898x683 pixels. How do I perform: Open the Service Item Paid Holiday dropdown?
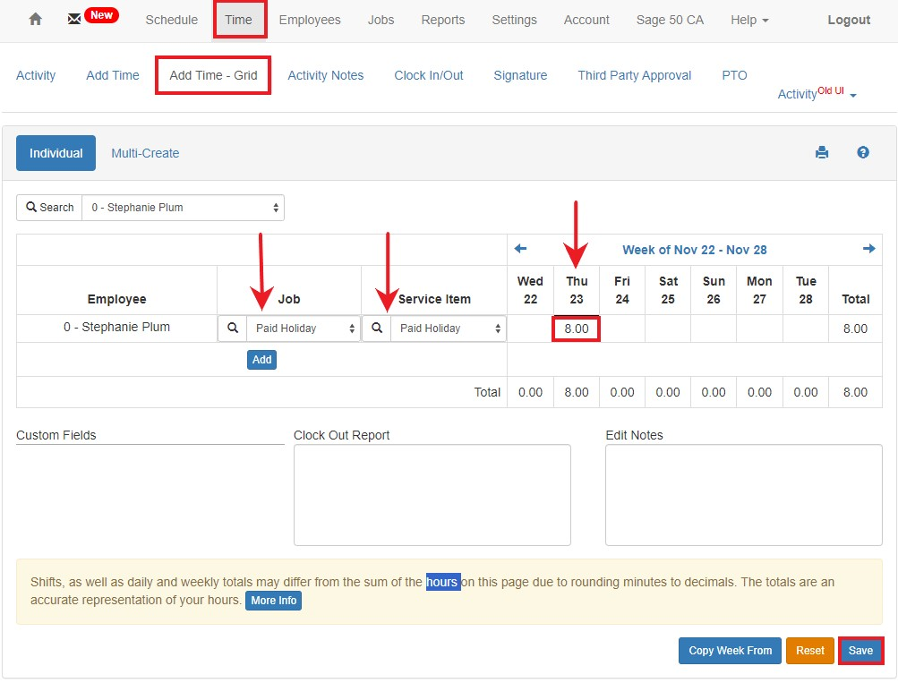449,328
